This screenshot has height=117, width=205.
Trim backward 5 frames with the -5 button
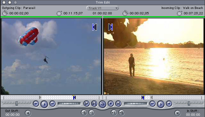point(84,113)
